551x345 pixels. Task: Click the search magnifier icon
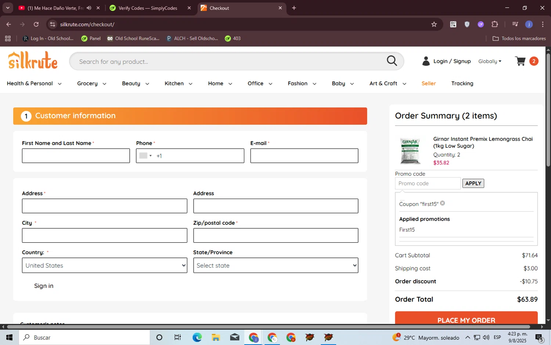[x=392, y=61]
